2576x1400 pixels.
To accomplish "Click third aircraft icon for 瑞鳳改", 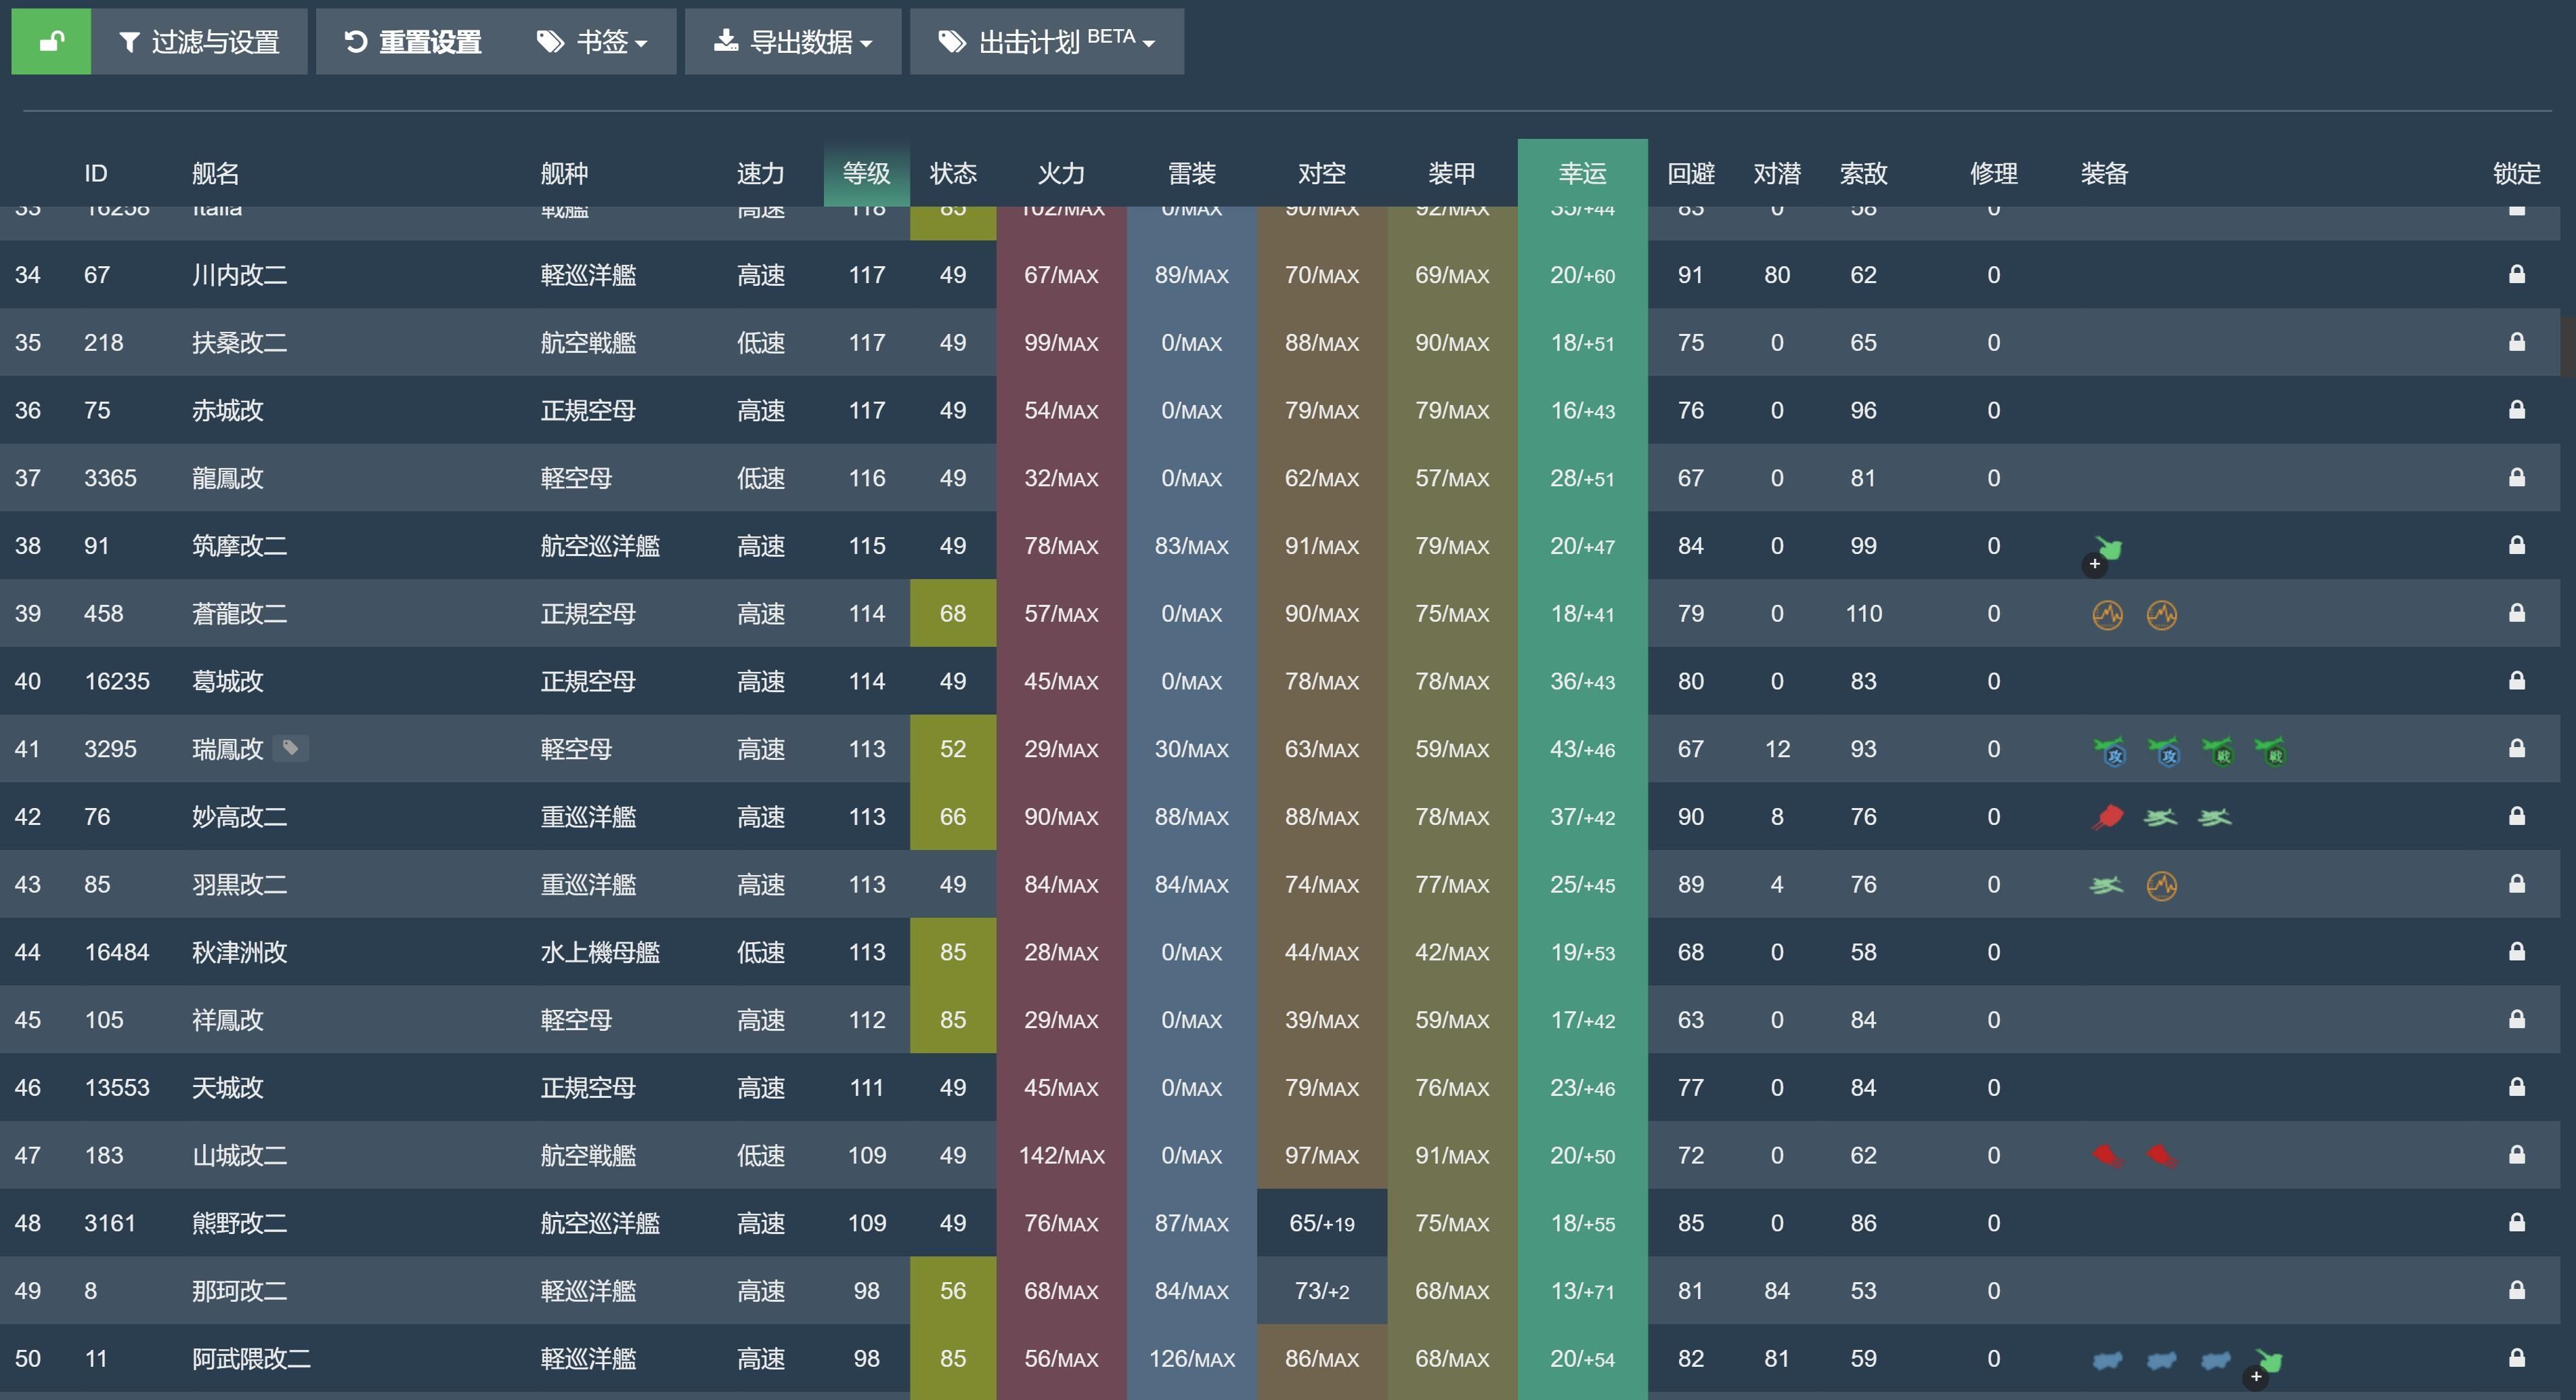I will coord(2217,750).
